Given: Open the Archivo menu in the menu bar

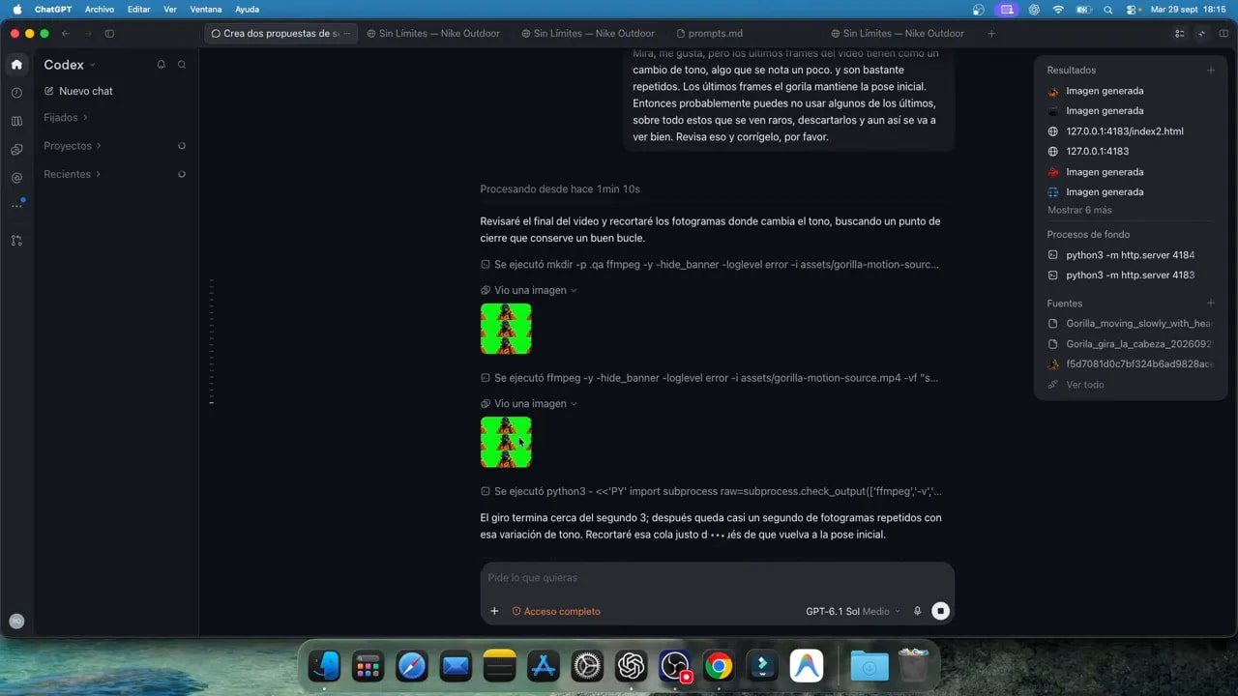Looking at the screenshot, I should [x=99, y=9].
